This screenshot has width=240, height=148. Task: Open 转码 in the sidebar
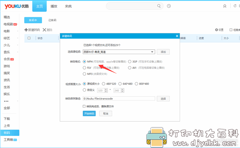(x=10, y=133)
